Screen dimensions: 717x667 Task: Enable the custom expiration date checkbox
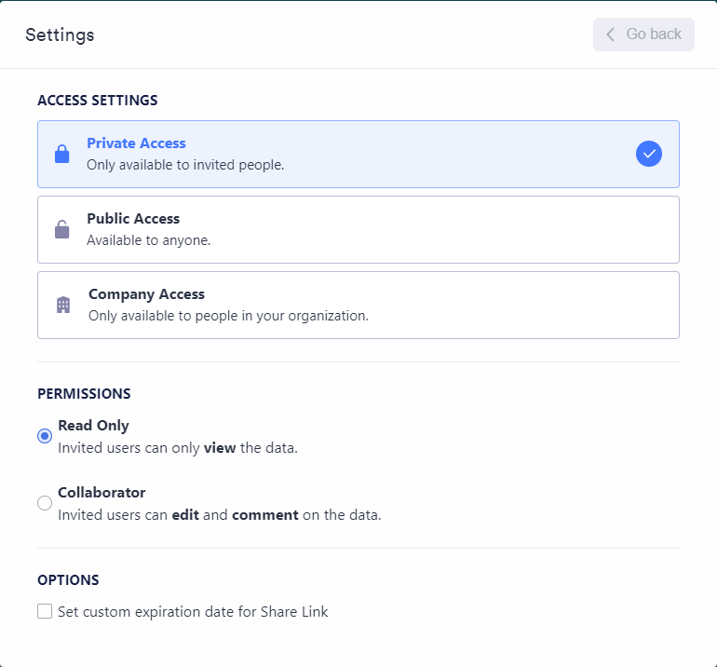click(45, 612)
